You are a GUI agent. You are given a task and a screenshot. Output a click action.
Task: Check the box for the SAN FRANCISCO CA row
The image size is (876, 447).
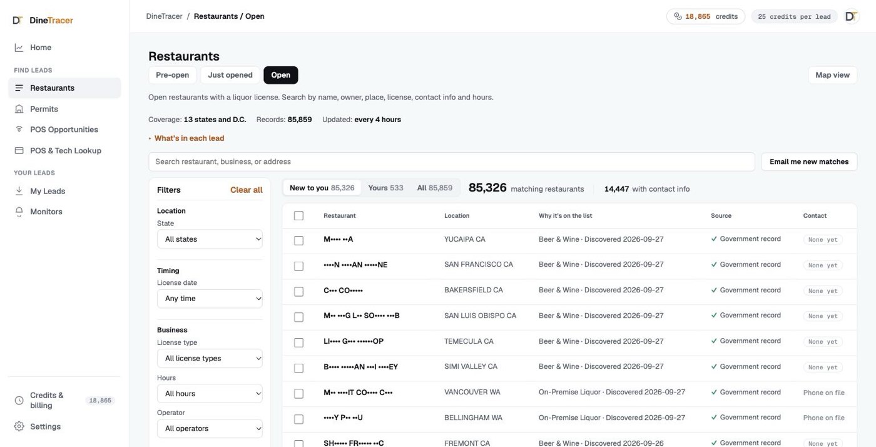298,266
